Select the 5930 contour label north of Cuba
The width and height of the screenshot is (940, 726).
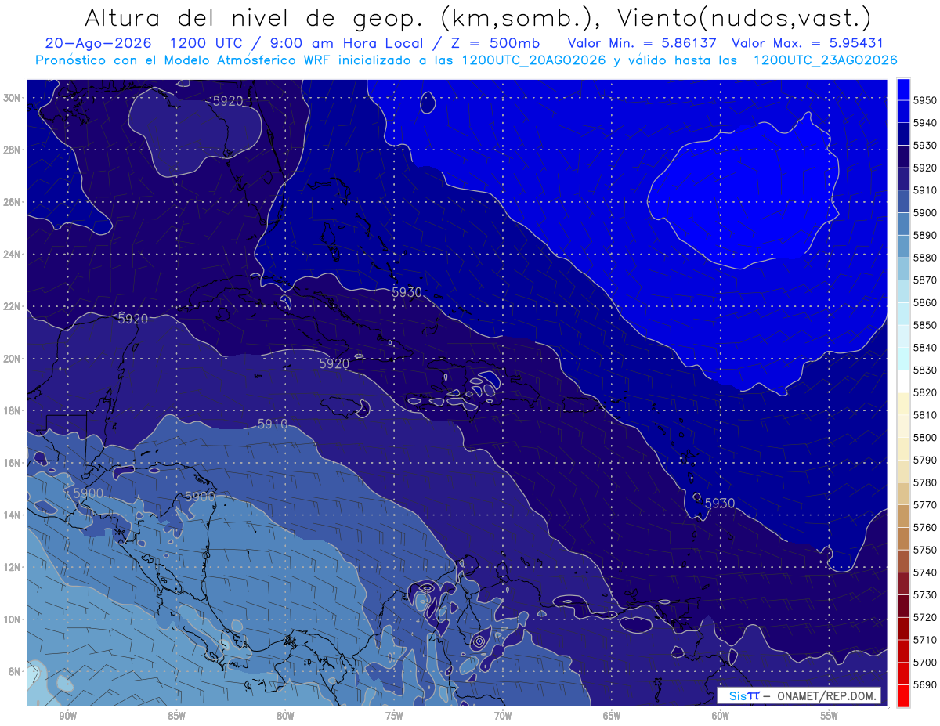click(x=407, y=292)
